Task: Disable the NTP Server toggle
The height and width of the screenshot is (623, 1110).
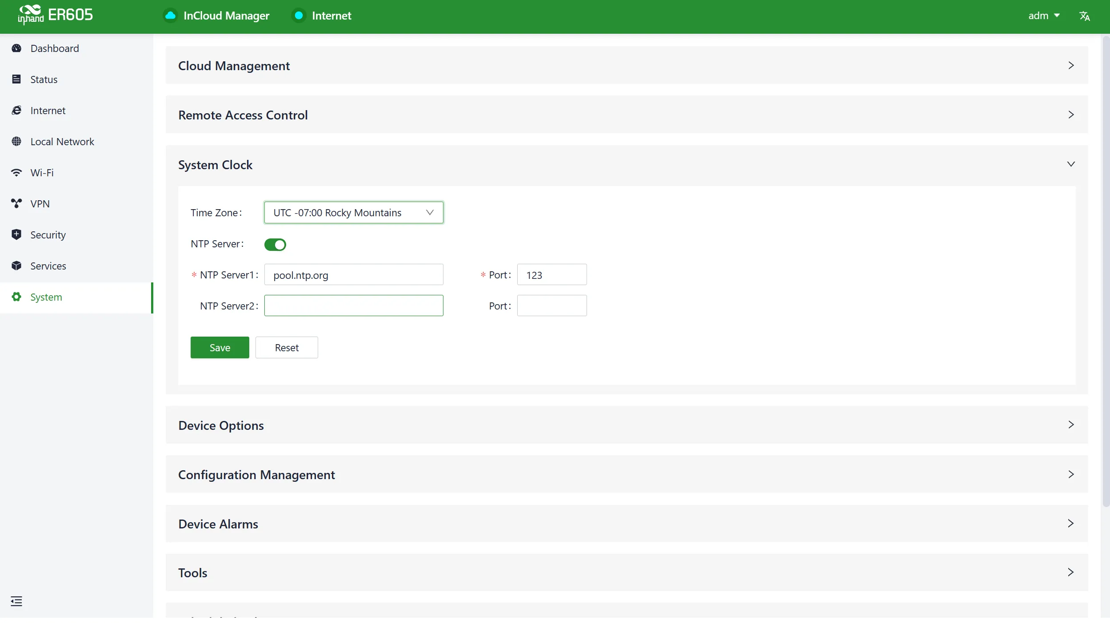Action: tap(275, 245)
